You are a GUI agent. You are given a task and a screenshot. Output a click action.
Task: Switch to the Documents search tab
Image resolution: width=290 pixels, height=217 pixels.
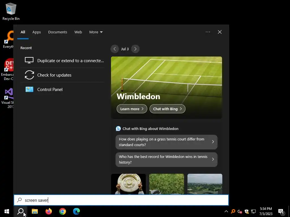[57, 32]
